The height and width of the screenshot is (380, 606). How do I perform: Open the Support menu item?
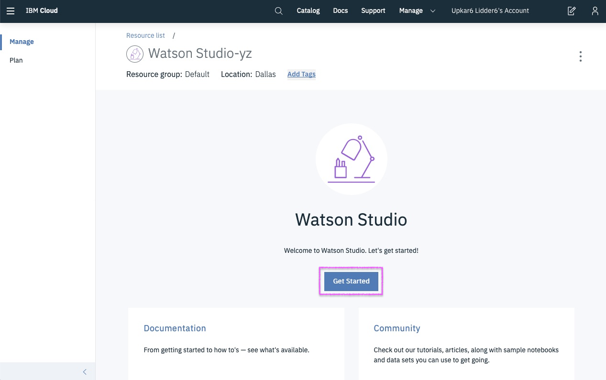click(373, 11)
